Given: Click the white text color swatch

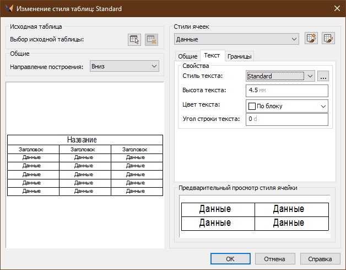Looking at the screenshot, I should pos(252,105).
